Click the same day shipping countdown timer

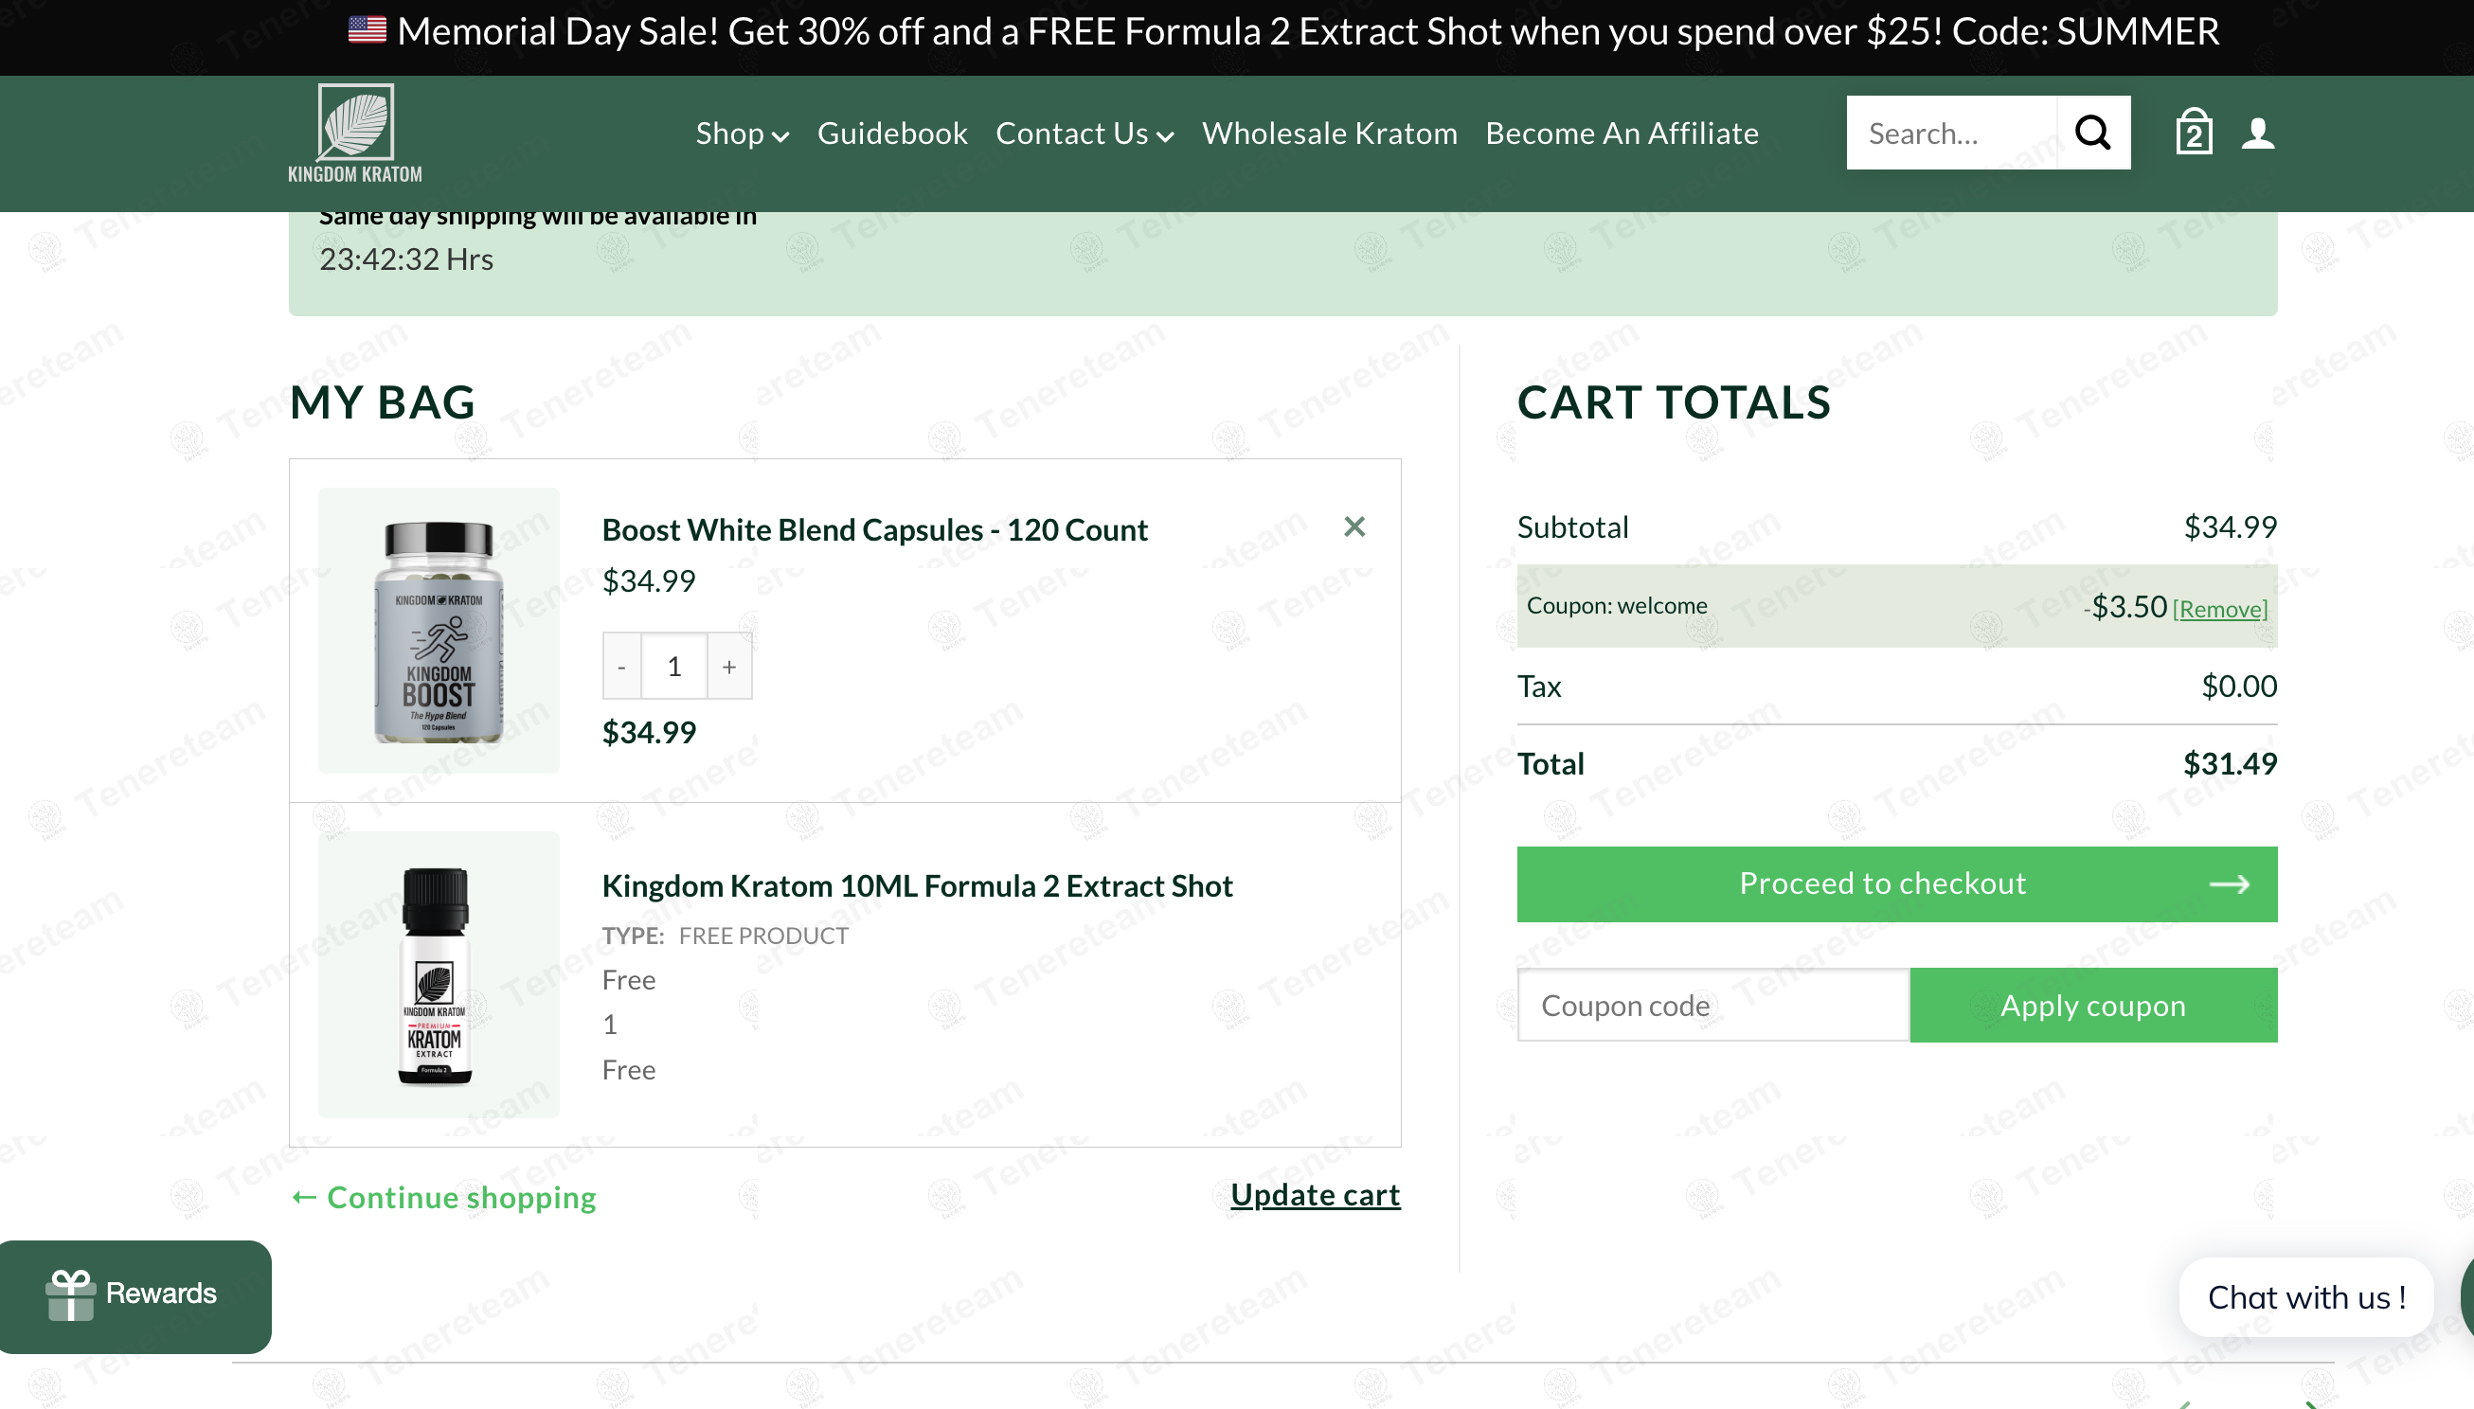405,259
